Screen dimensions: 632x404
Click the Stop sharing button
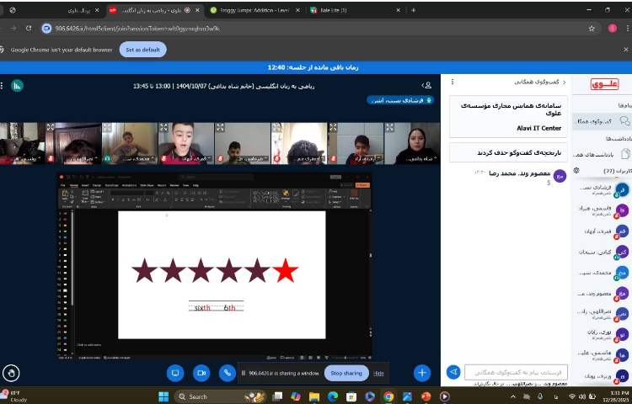[x=346, y=374]
